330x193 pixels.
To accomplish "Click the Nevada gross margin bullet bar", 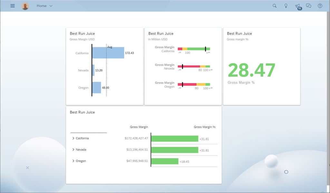I will (x=193, y=67).
